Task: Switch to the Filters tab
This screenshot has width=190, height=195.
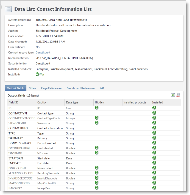Action: (32, 88)
